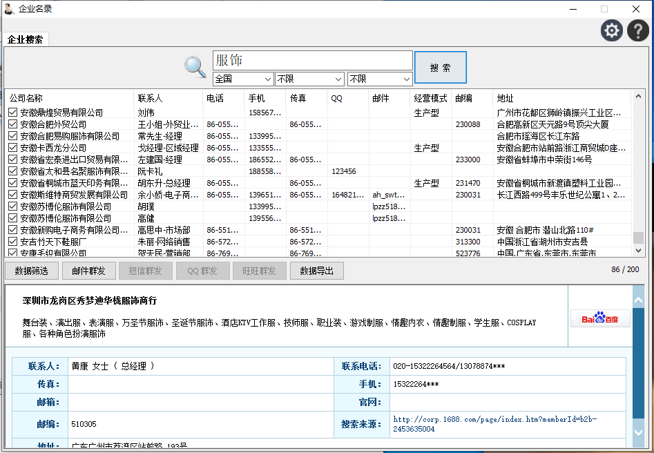Click detail panel scroll down arrow
This screenshot has width=654, height=453.
pyautogui.click(x=638, y=432)
